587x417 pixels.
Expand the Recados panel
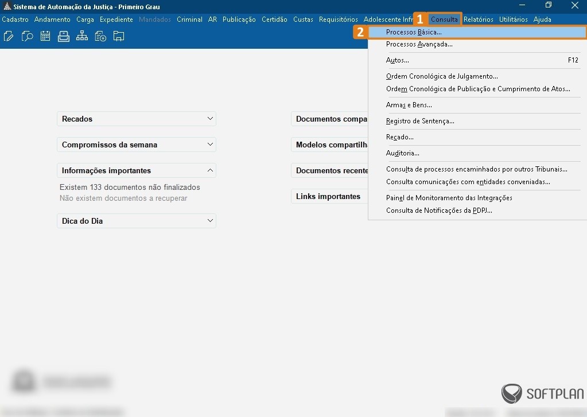pyautogui.click(x=136, y=119)
